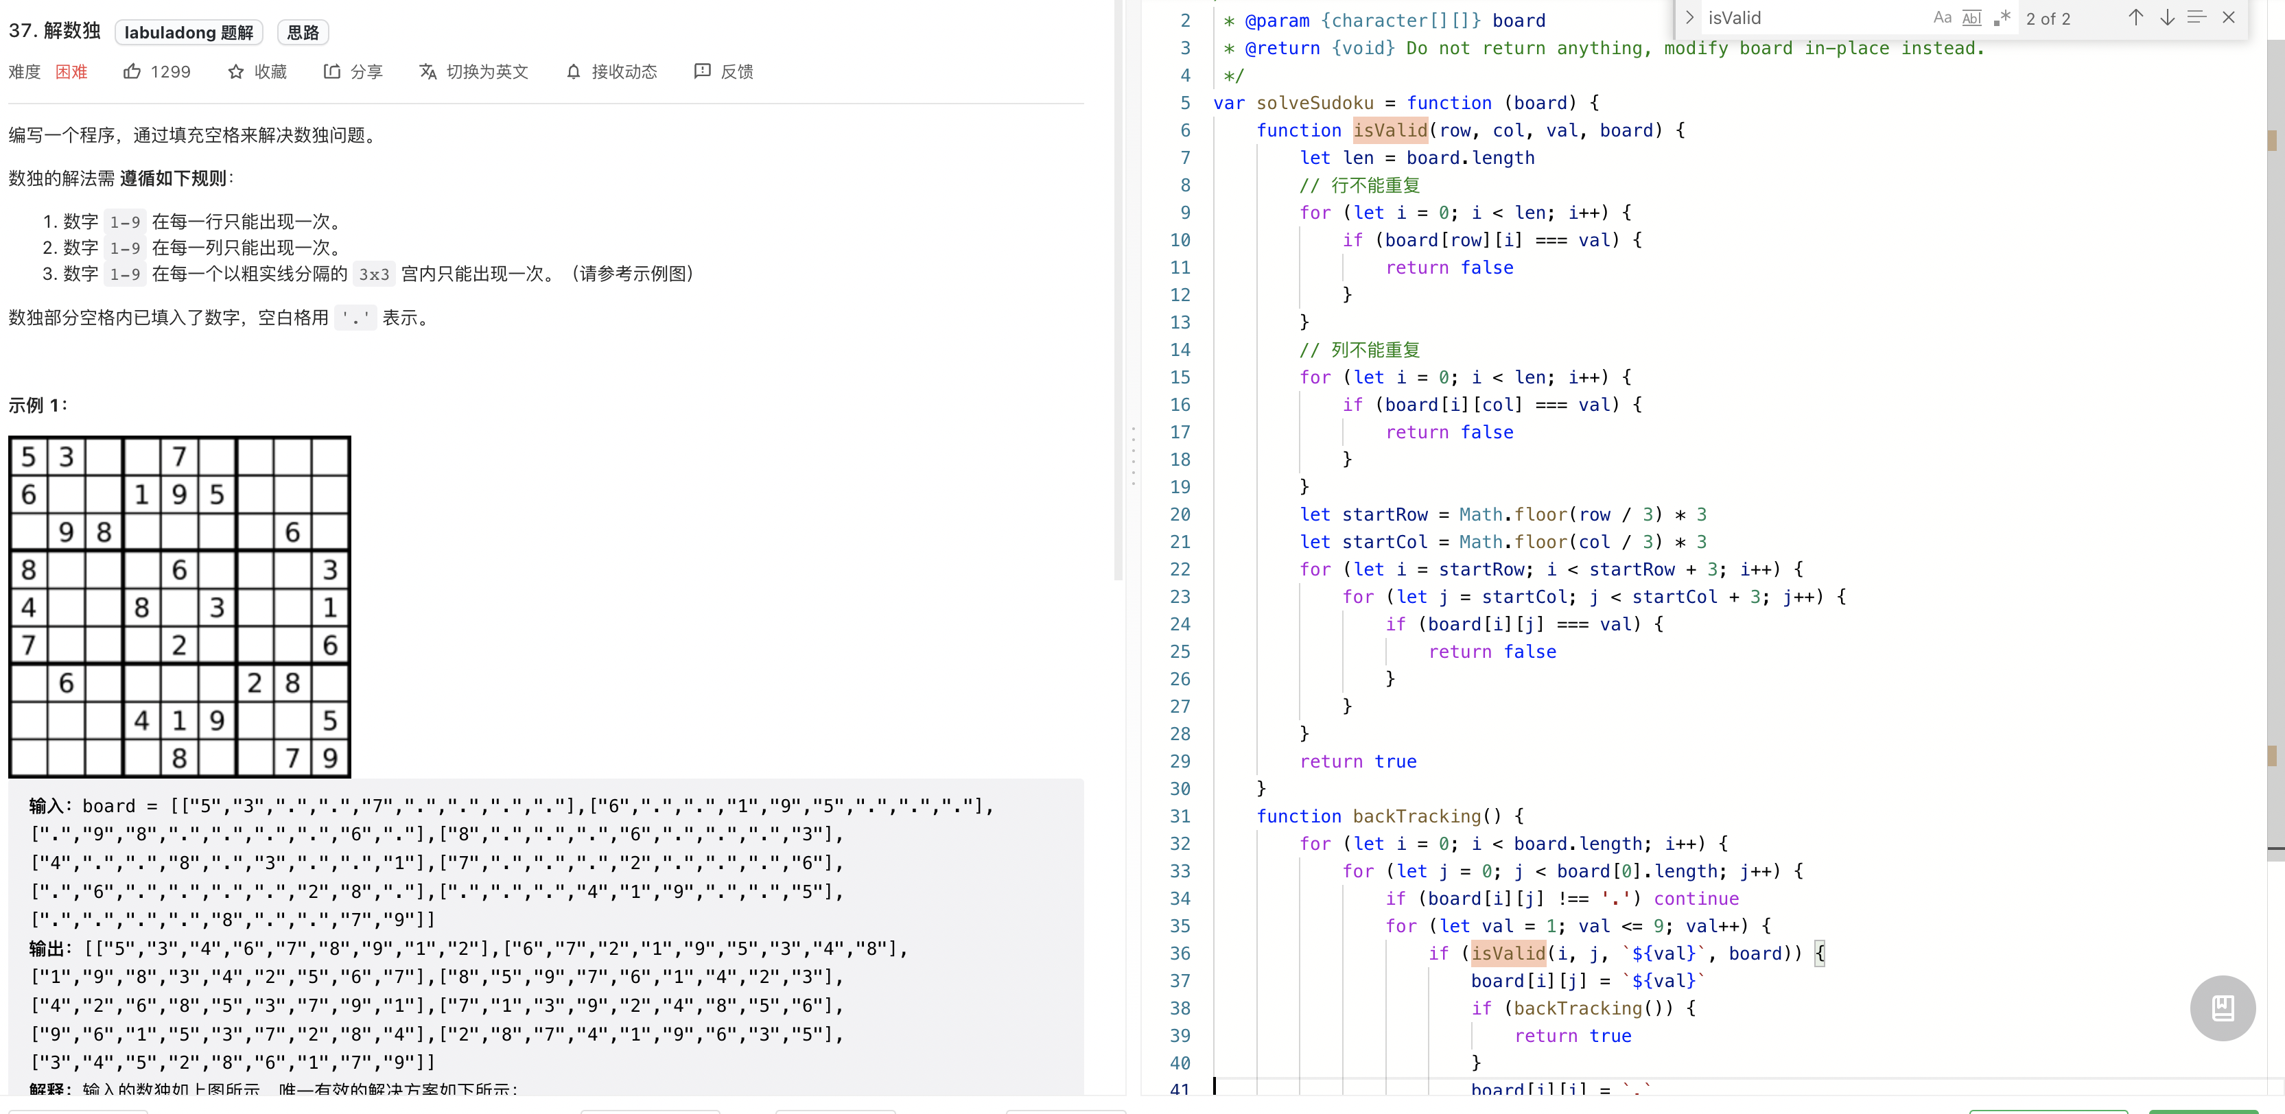Click the '2 of 2' match count
Viewport: 2285px width, 1114px height.
pos(2048,19)
